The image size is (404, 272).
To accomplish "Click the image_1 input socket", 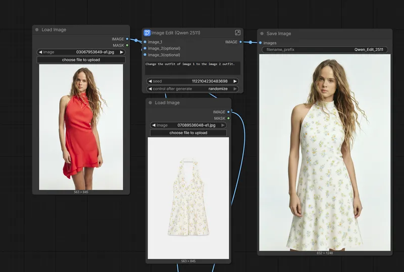I will coord(145,42).
